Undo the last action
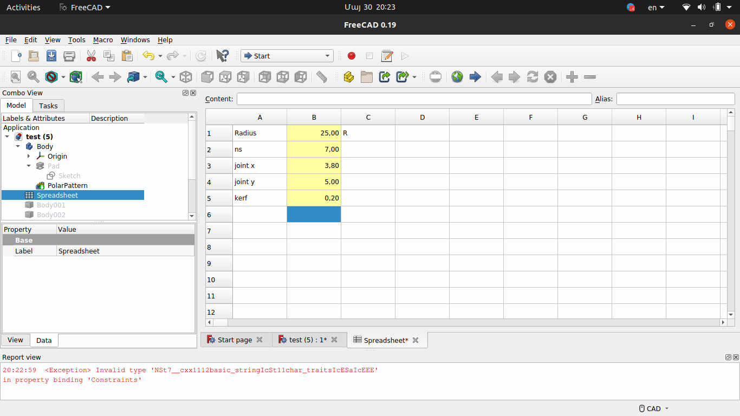 (x=148, y=56)
